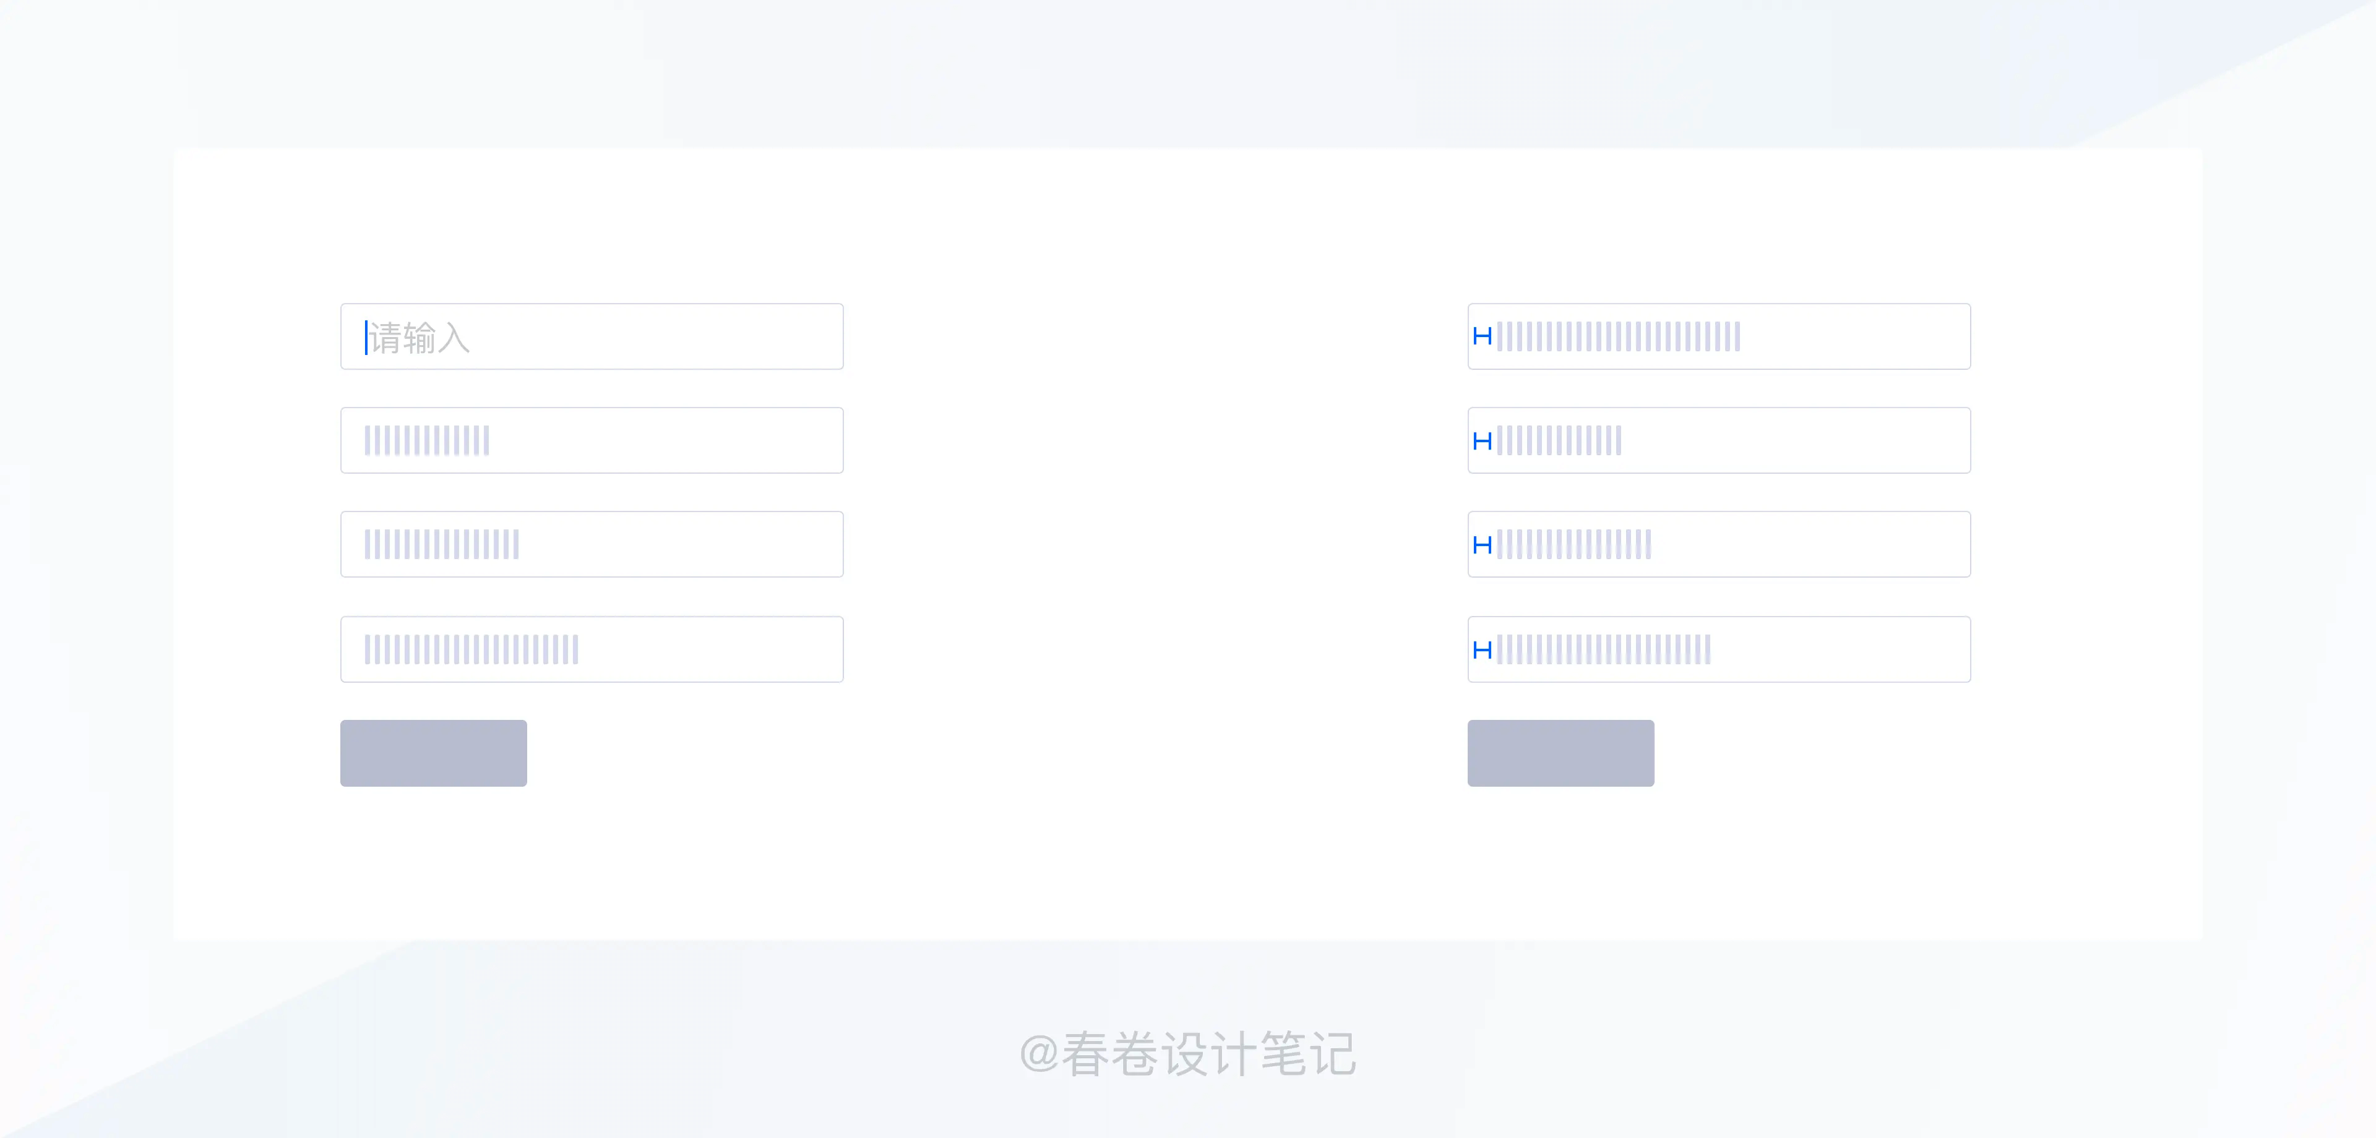Image resolution: width=2376 pixels, height=1138 pixels.
Task: Focus the 请输入 input field
Action: 592,336
